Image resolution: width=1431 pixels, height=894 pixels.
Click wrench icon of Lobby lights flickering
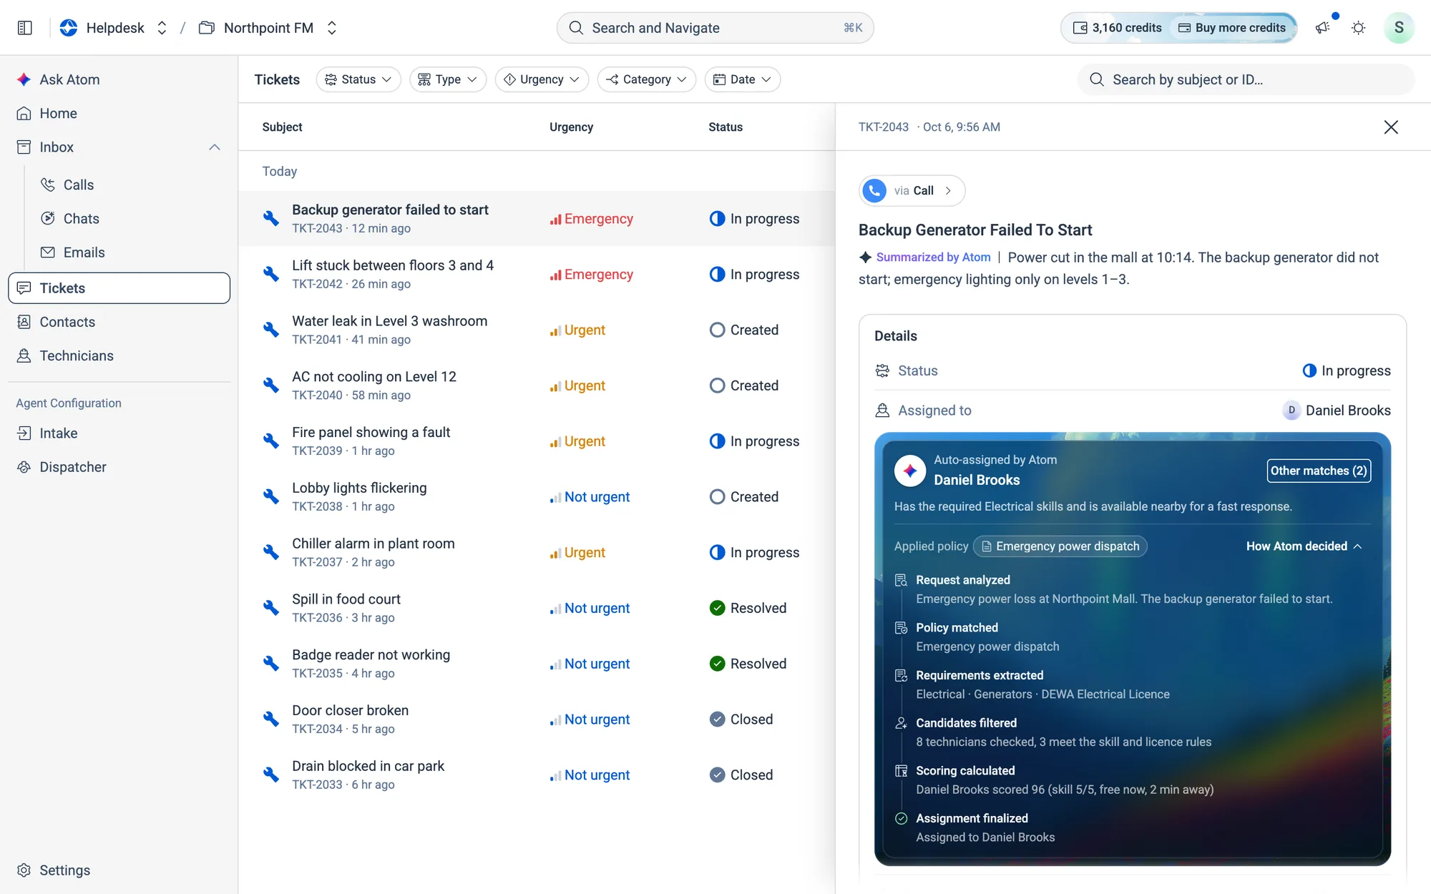tap(270, 496)
